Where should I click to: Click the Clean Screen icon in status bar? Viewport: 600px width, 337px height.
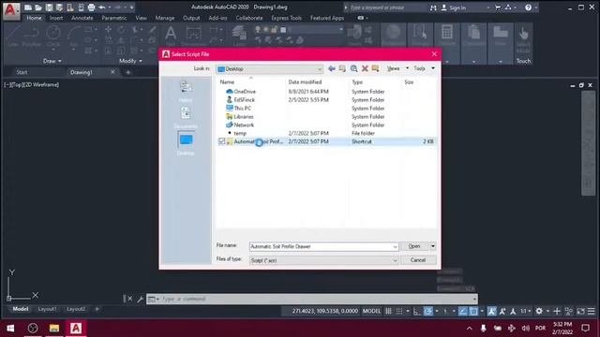coord(580,311)
